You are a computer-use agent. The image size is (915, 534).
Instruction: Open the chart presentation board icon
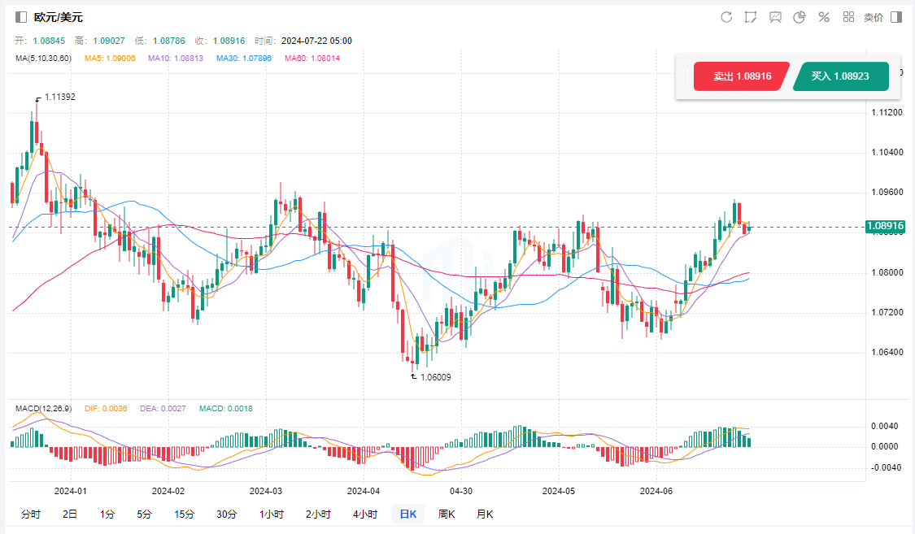(x=775, y=17)
